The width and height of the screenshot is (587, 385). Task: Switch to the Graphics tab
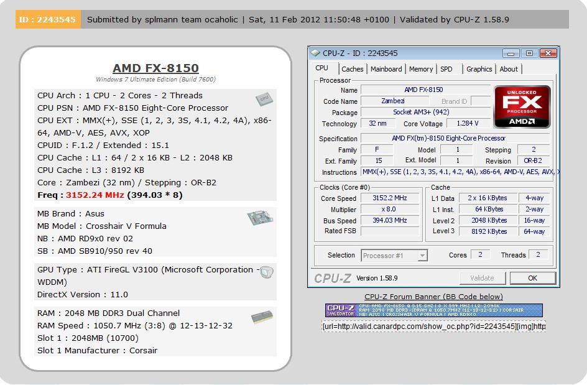click(479, 69)
